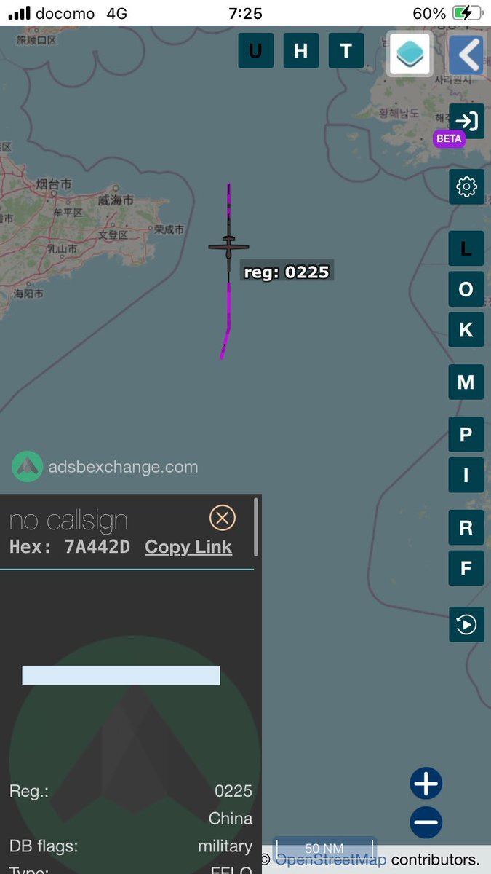Toggle the H button at top

[x=301, y=51]
